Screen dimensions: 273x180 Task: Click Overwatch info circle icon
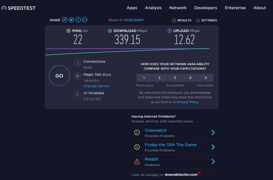pyautogui.click(x=137, y=132)
